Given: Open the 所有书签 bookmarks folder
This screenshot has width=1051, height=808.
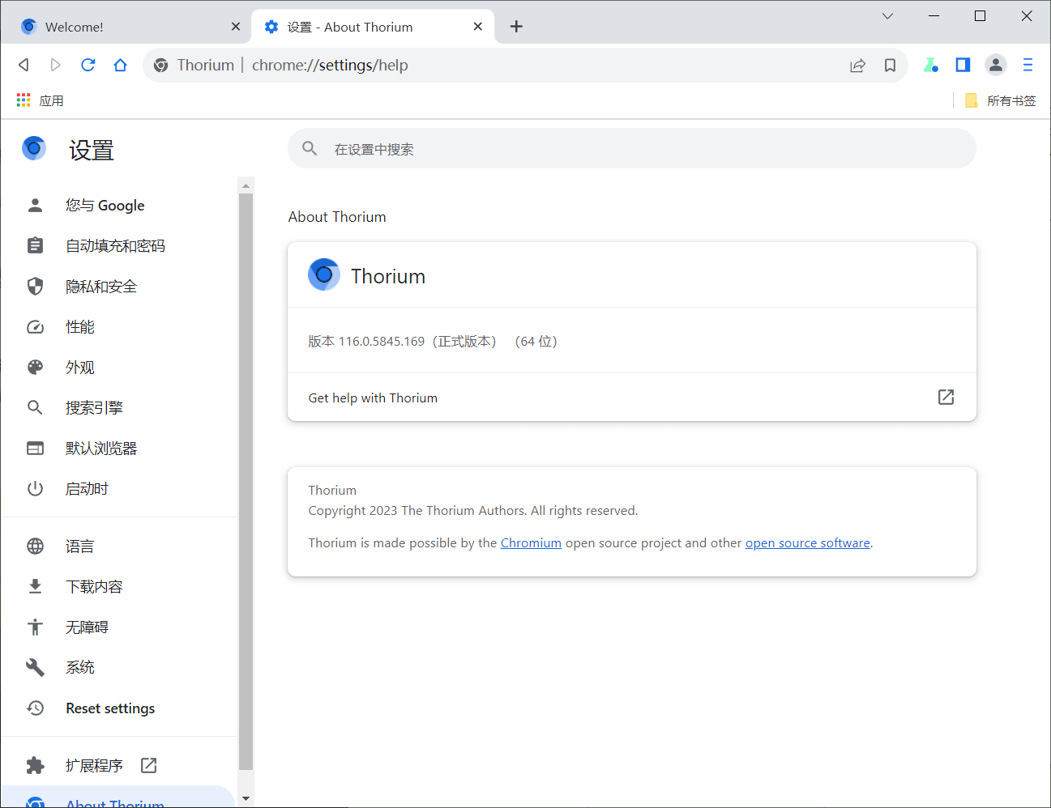Looking at the screenshot, I should (1001, 100).
